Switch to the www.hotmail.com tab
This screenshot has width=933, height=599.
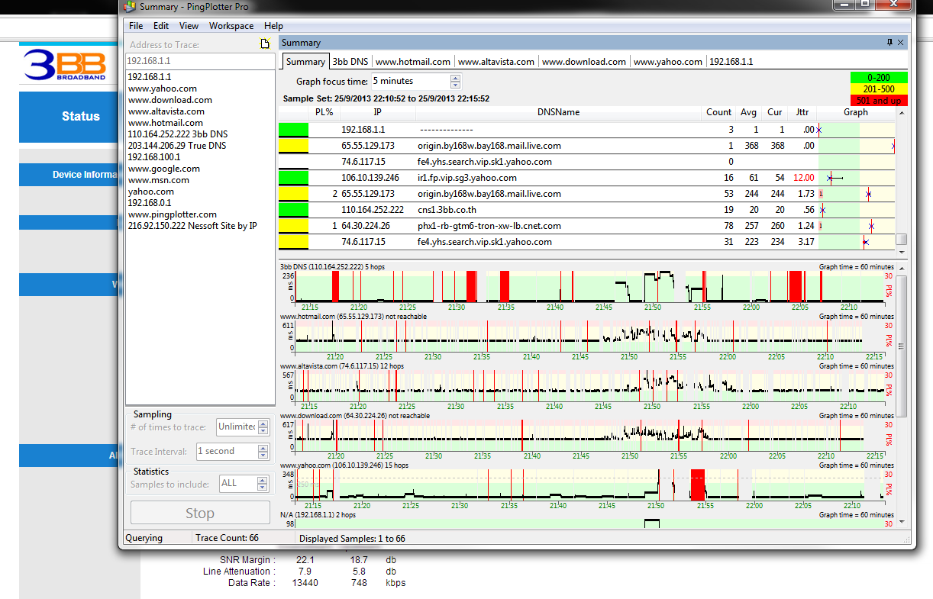(413, 62)
